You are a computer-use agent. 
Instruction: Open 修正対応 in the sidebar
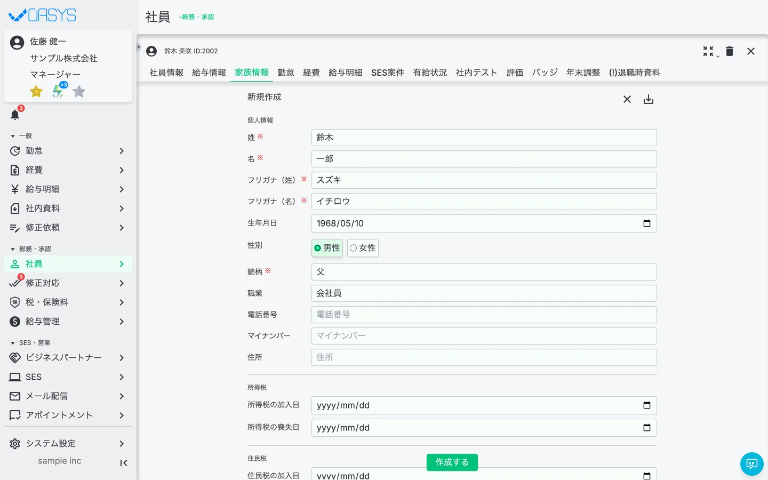[x=68, y=283]
